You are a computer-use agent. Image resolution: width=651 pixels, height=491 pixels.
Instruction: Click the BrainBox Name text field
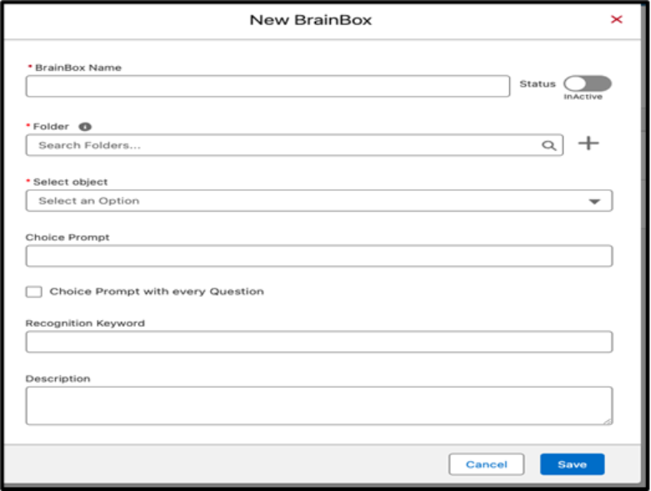pos(267,87)
